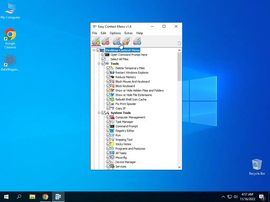Select the Run tree item

[118, 135]
